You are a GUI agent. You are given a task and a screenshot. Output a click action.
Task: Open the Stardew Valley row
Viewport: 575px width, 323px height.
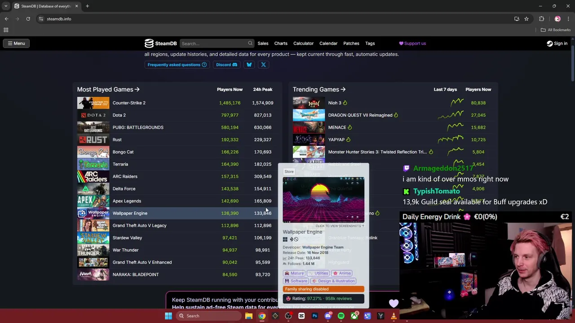(x=175, y=238)
